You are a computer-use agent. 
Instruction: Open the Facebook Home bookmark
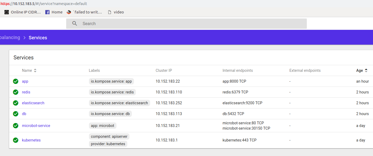pyautogui.click(x=54, y=12)
